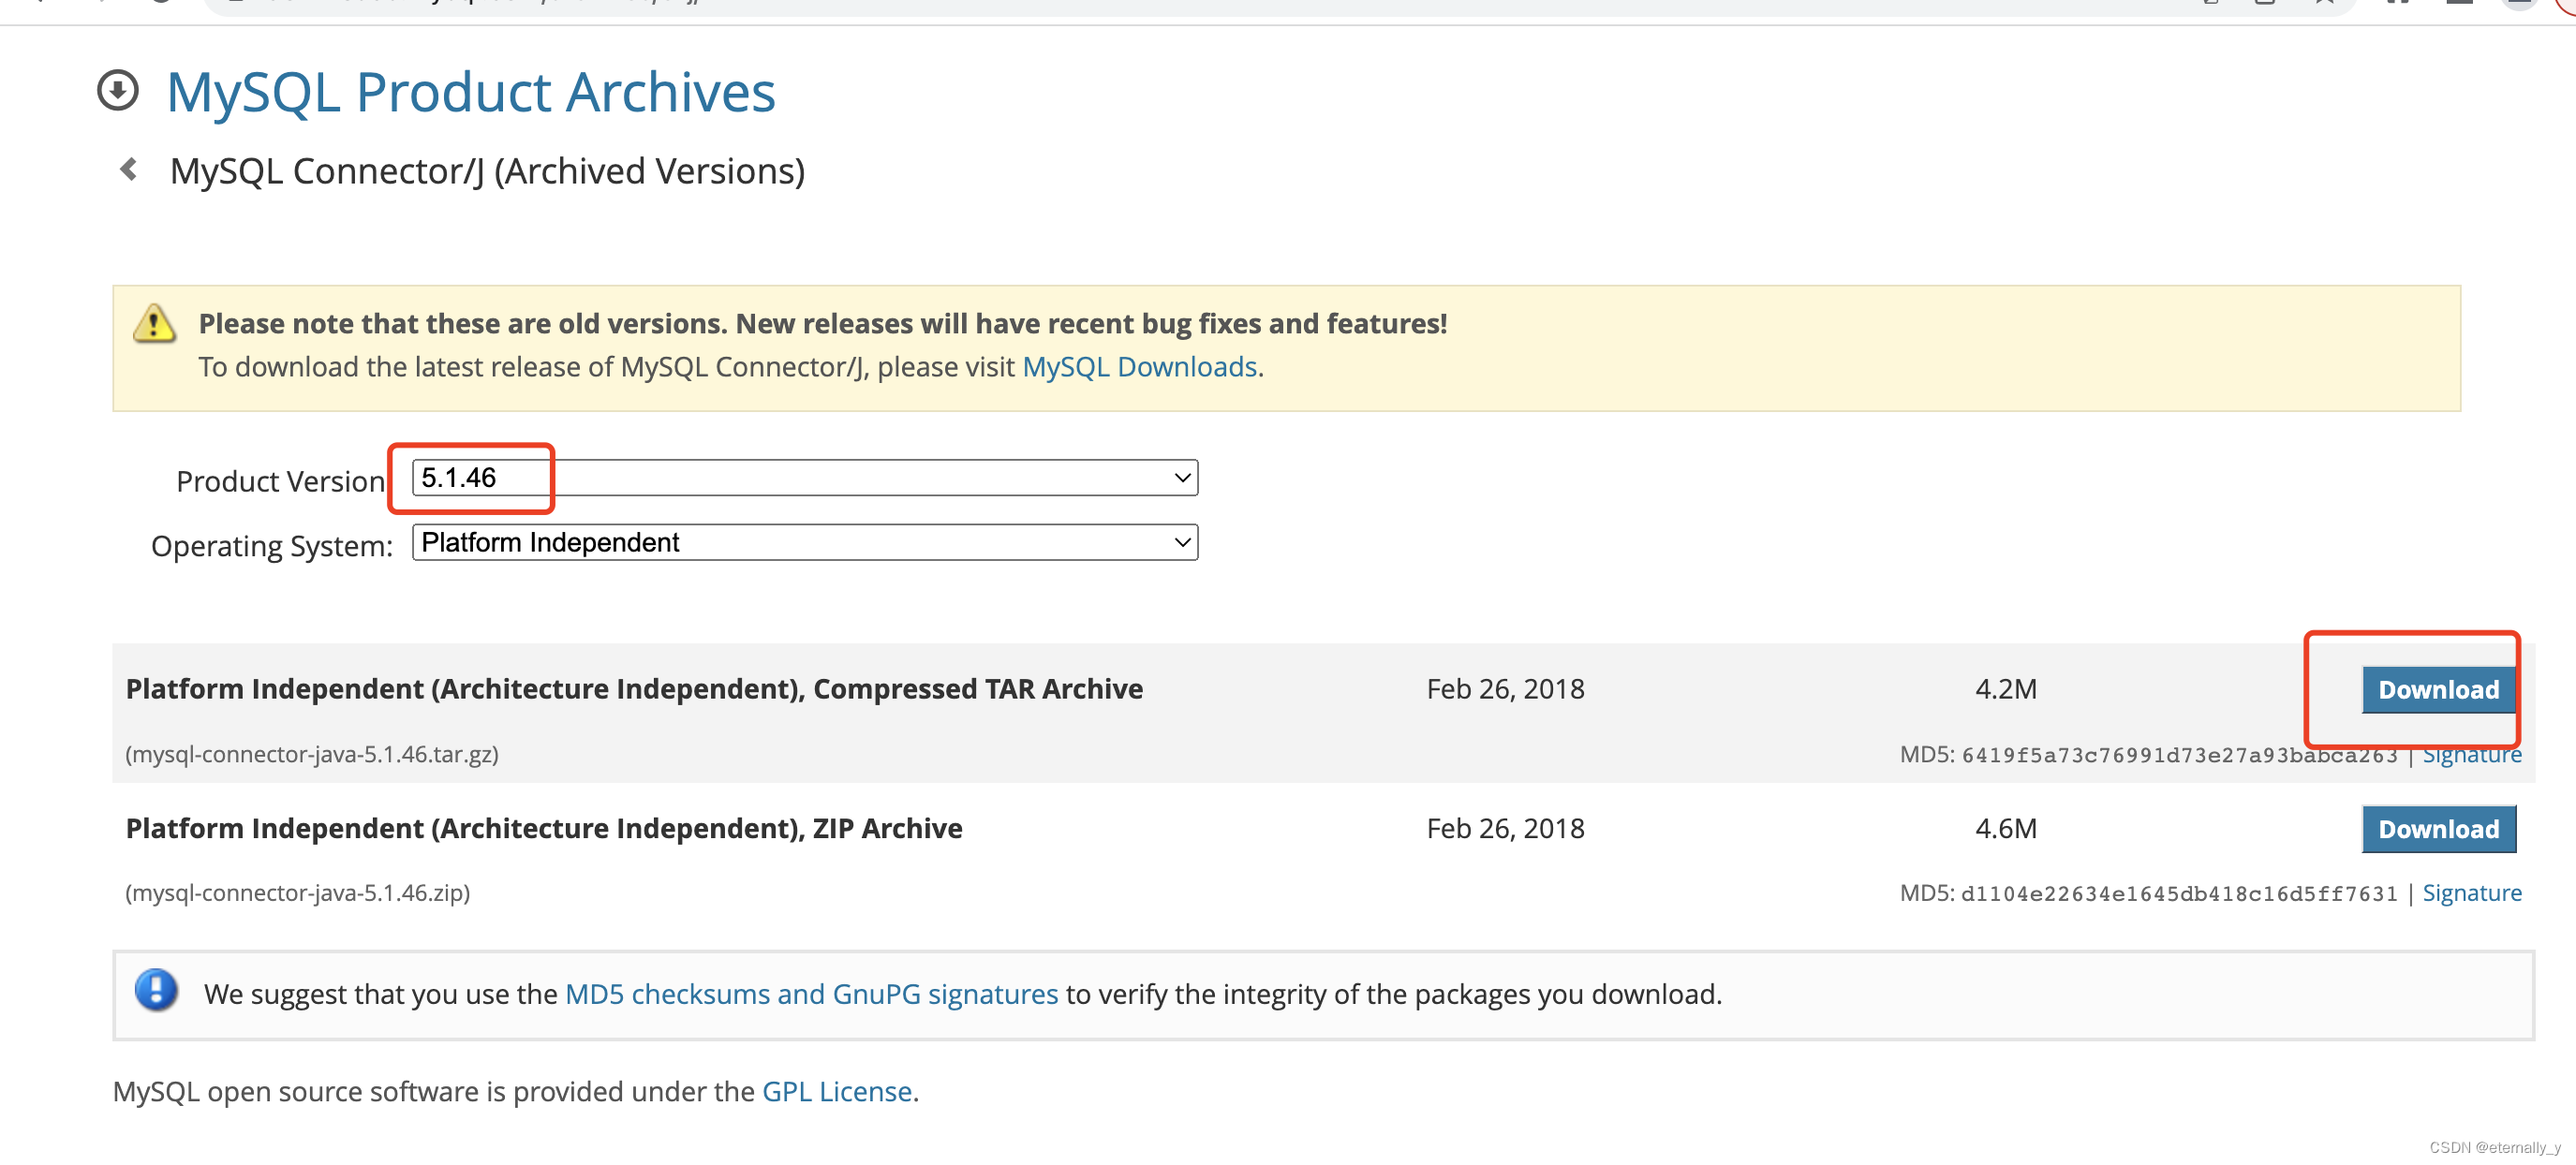Click the back chevron before Connector/J heading
Screen dimensions: 2576x1165
coord(129,170)
